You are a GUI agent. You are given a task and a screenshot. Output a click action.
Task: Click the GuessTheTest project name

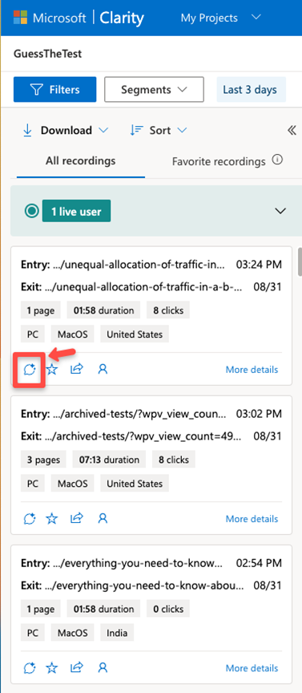tap(48, 54)
